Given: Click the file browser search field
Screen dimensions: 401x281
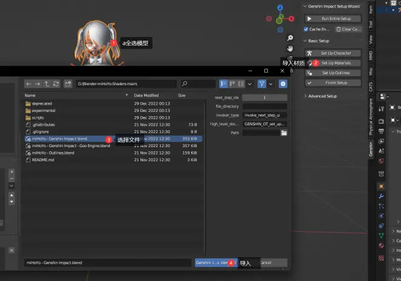Looking at the screenshot, I should click(x=198, y=84).
